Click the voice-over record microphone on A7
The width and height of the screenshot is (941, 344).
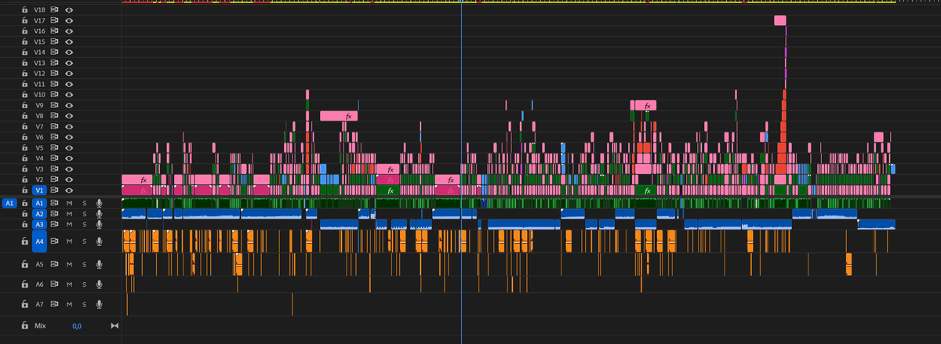pos(100,304)
